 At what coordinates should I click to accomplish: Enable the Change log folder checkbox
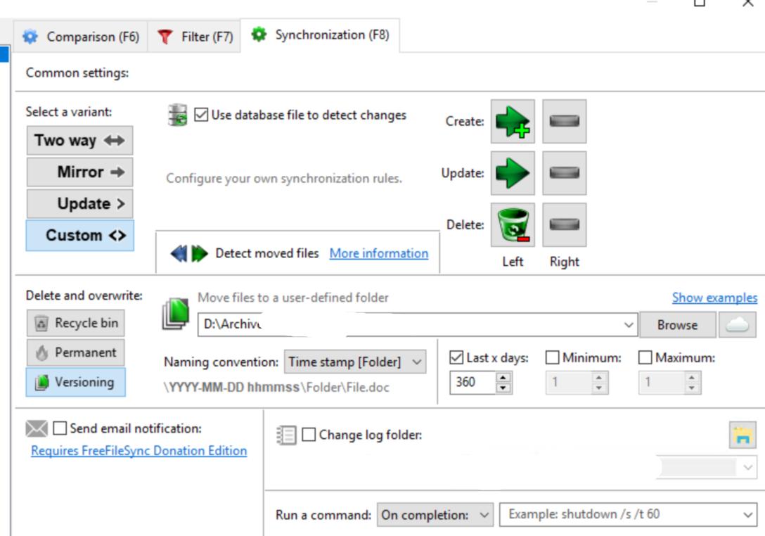309,435
